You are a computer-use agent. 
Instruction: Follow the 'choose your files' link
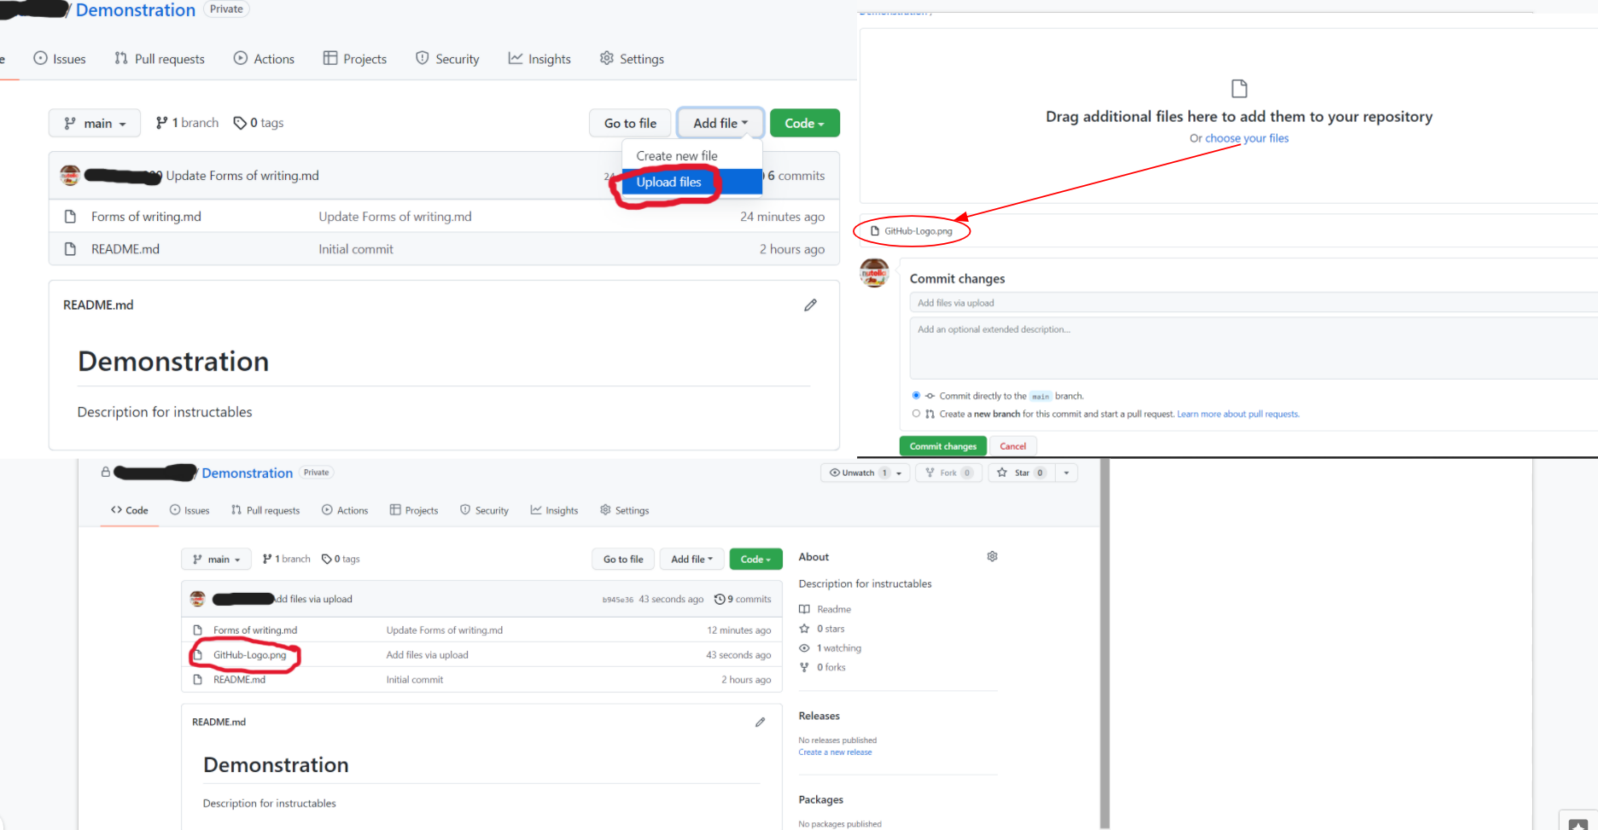click(x=1247, y=137)
